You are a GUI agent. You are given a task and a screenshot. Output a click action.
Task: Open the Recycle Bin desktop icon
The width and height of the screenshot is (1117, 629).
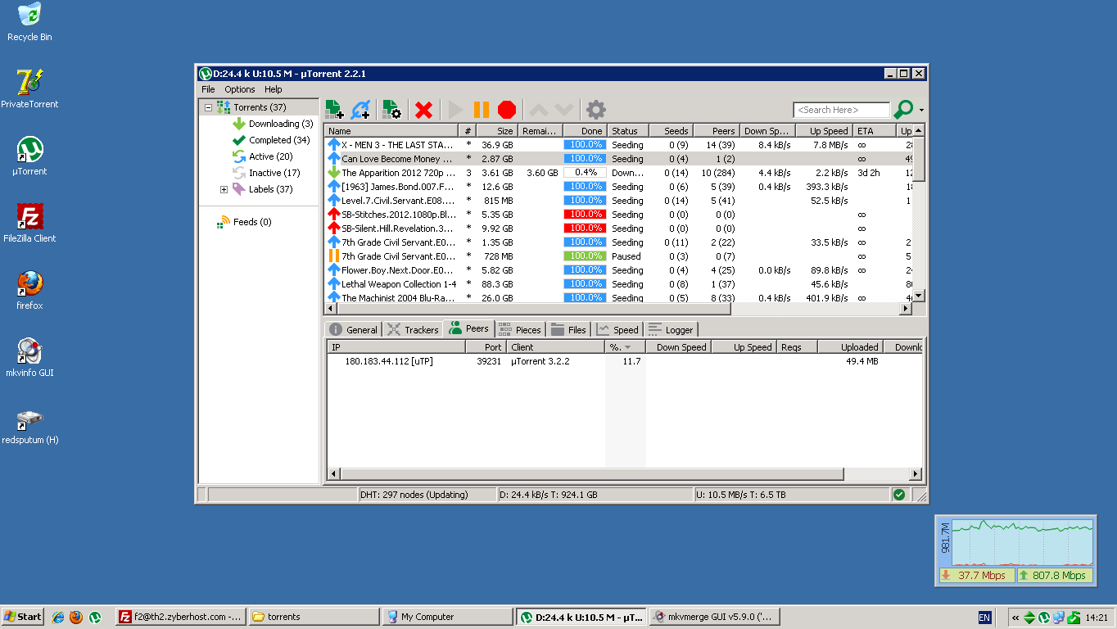[29, 14]
